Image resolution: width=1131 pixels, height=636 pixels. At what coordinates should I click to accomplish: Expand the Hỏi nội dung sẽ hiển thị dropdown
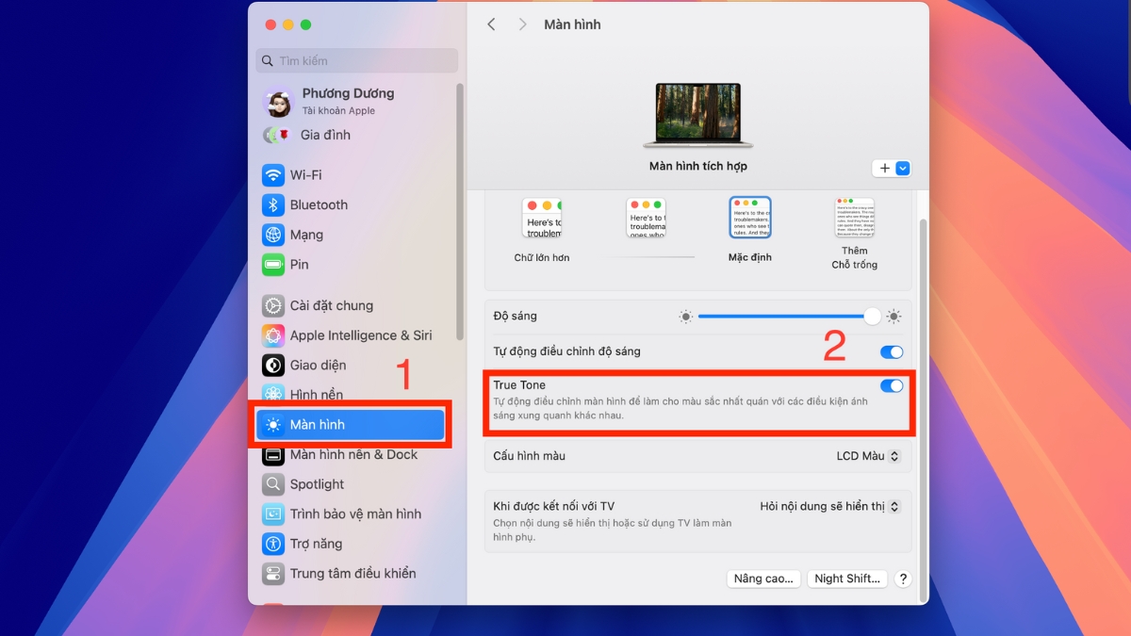tap(829, 507)
